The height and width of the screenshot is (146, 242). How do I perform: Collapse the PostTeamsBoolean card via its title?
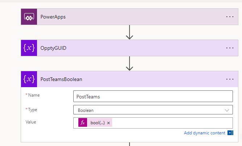pos(61,79)
